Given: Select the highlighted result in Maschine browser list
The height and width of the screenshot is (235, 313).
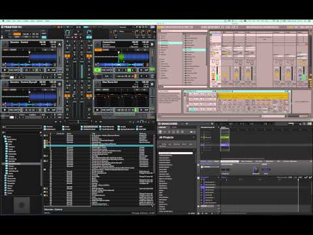Looking at the screenshot, I should point(175,153).
